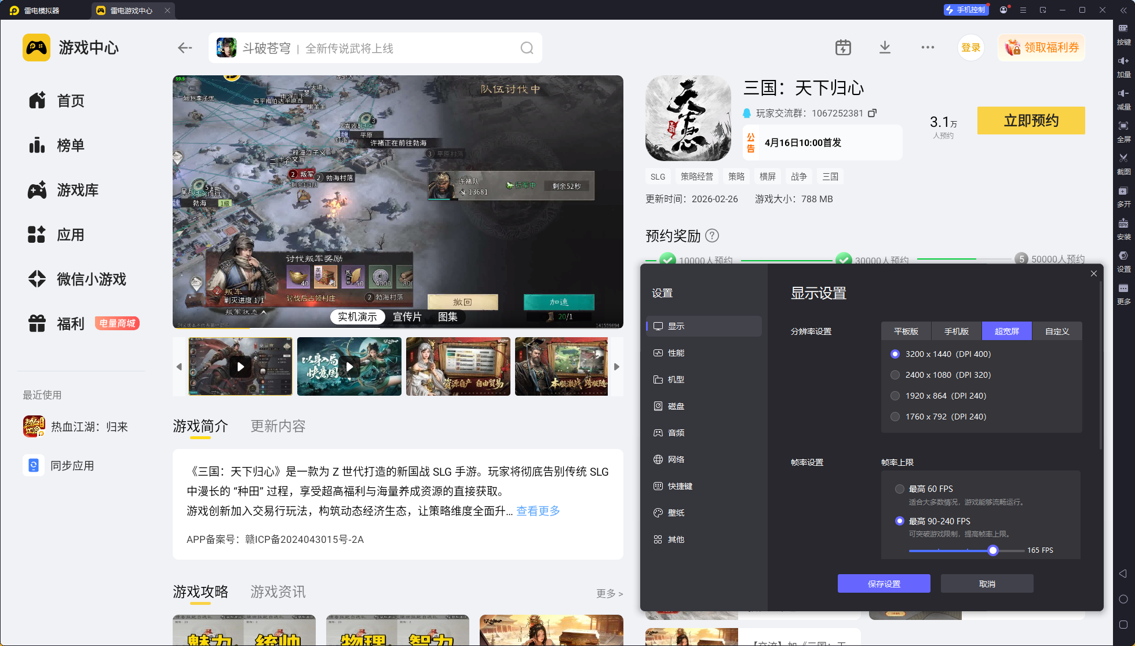Open the 快捷键 settings section
Viewport: 1135px width, 646px height.
tap(704, 486)
